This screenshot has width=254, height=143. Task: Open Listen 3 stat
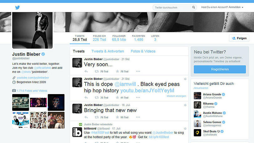pos(155,38)
